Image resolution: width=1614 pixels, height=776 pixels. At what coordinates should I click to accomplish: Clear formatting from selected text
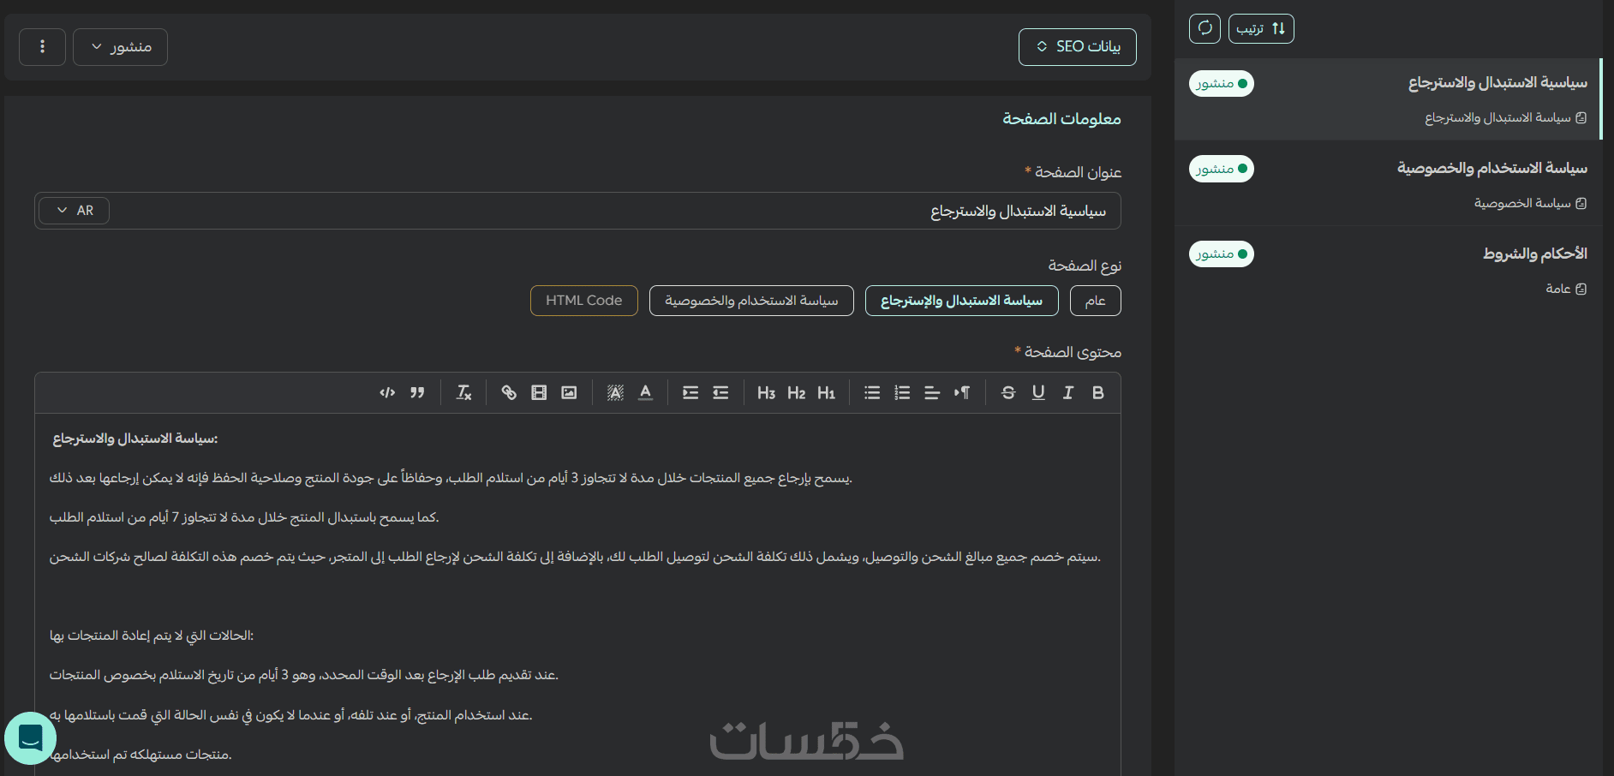[463, 392]
